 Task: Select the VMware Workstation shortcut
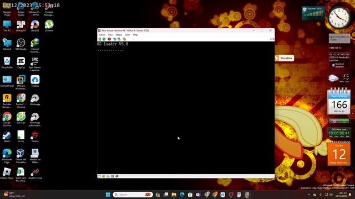pos(21,82)
